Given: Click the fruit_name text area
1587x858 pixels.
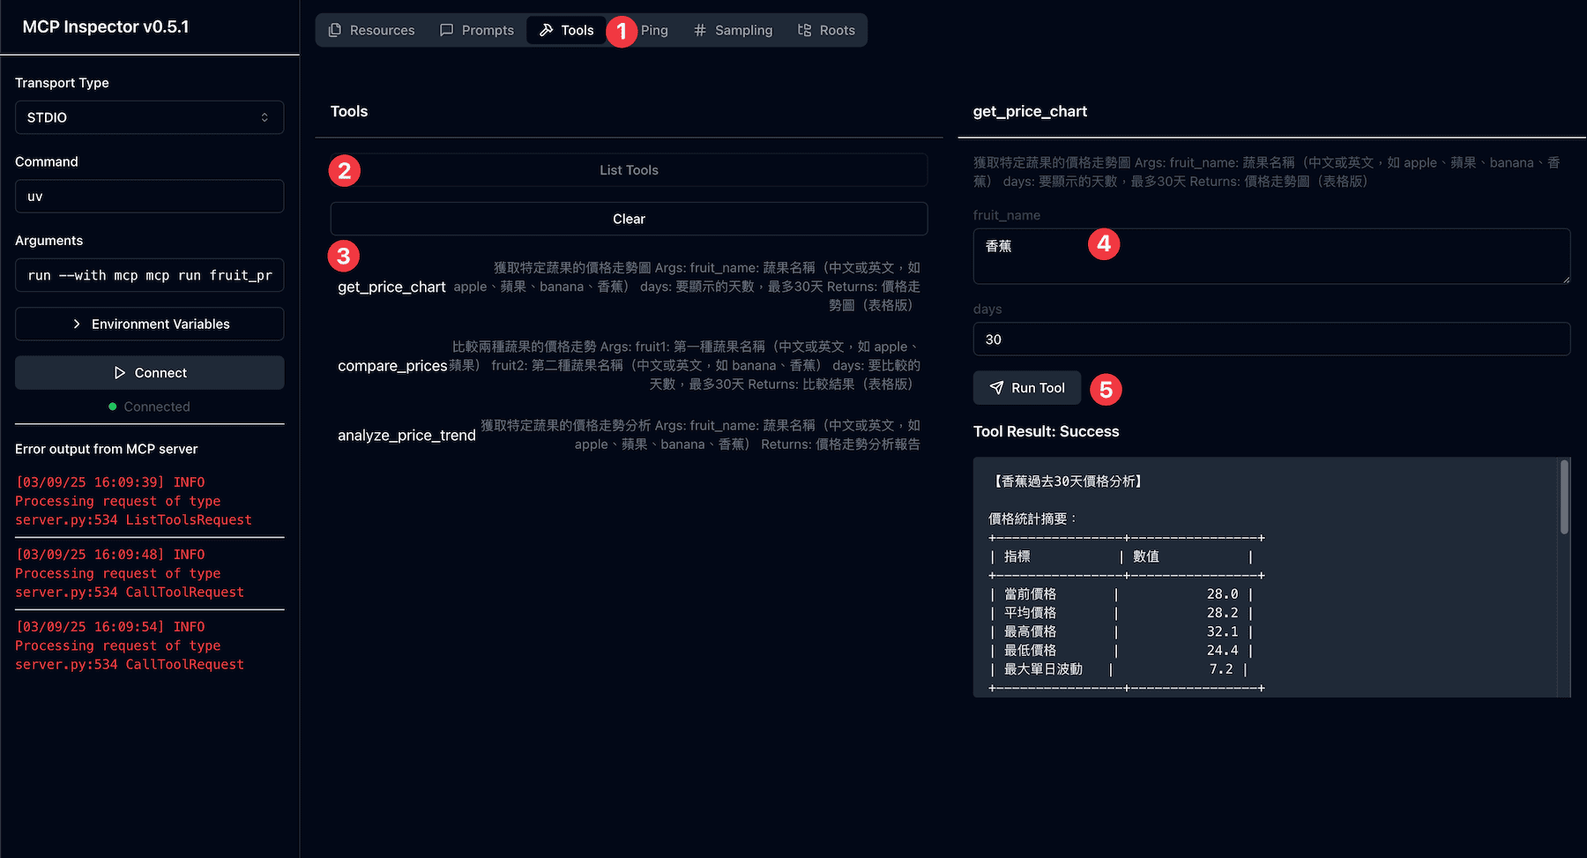Looking at the screenshot, I should point(1270,257).
